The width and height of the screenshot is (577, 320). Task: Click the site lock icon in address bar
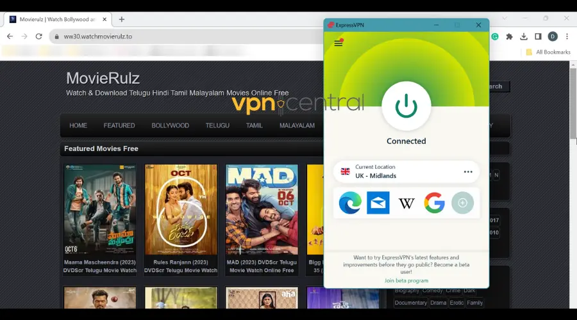tap(56, 36)
